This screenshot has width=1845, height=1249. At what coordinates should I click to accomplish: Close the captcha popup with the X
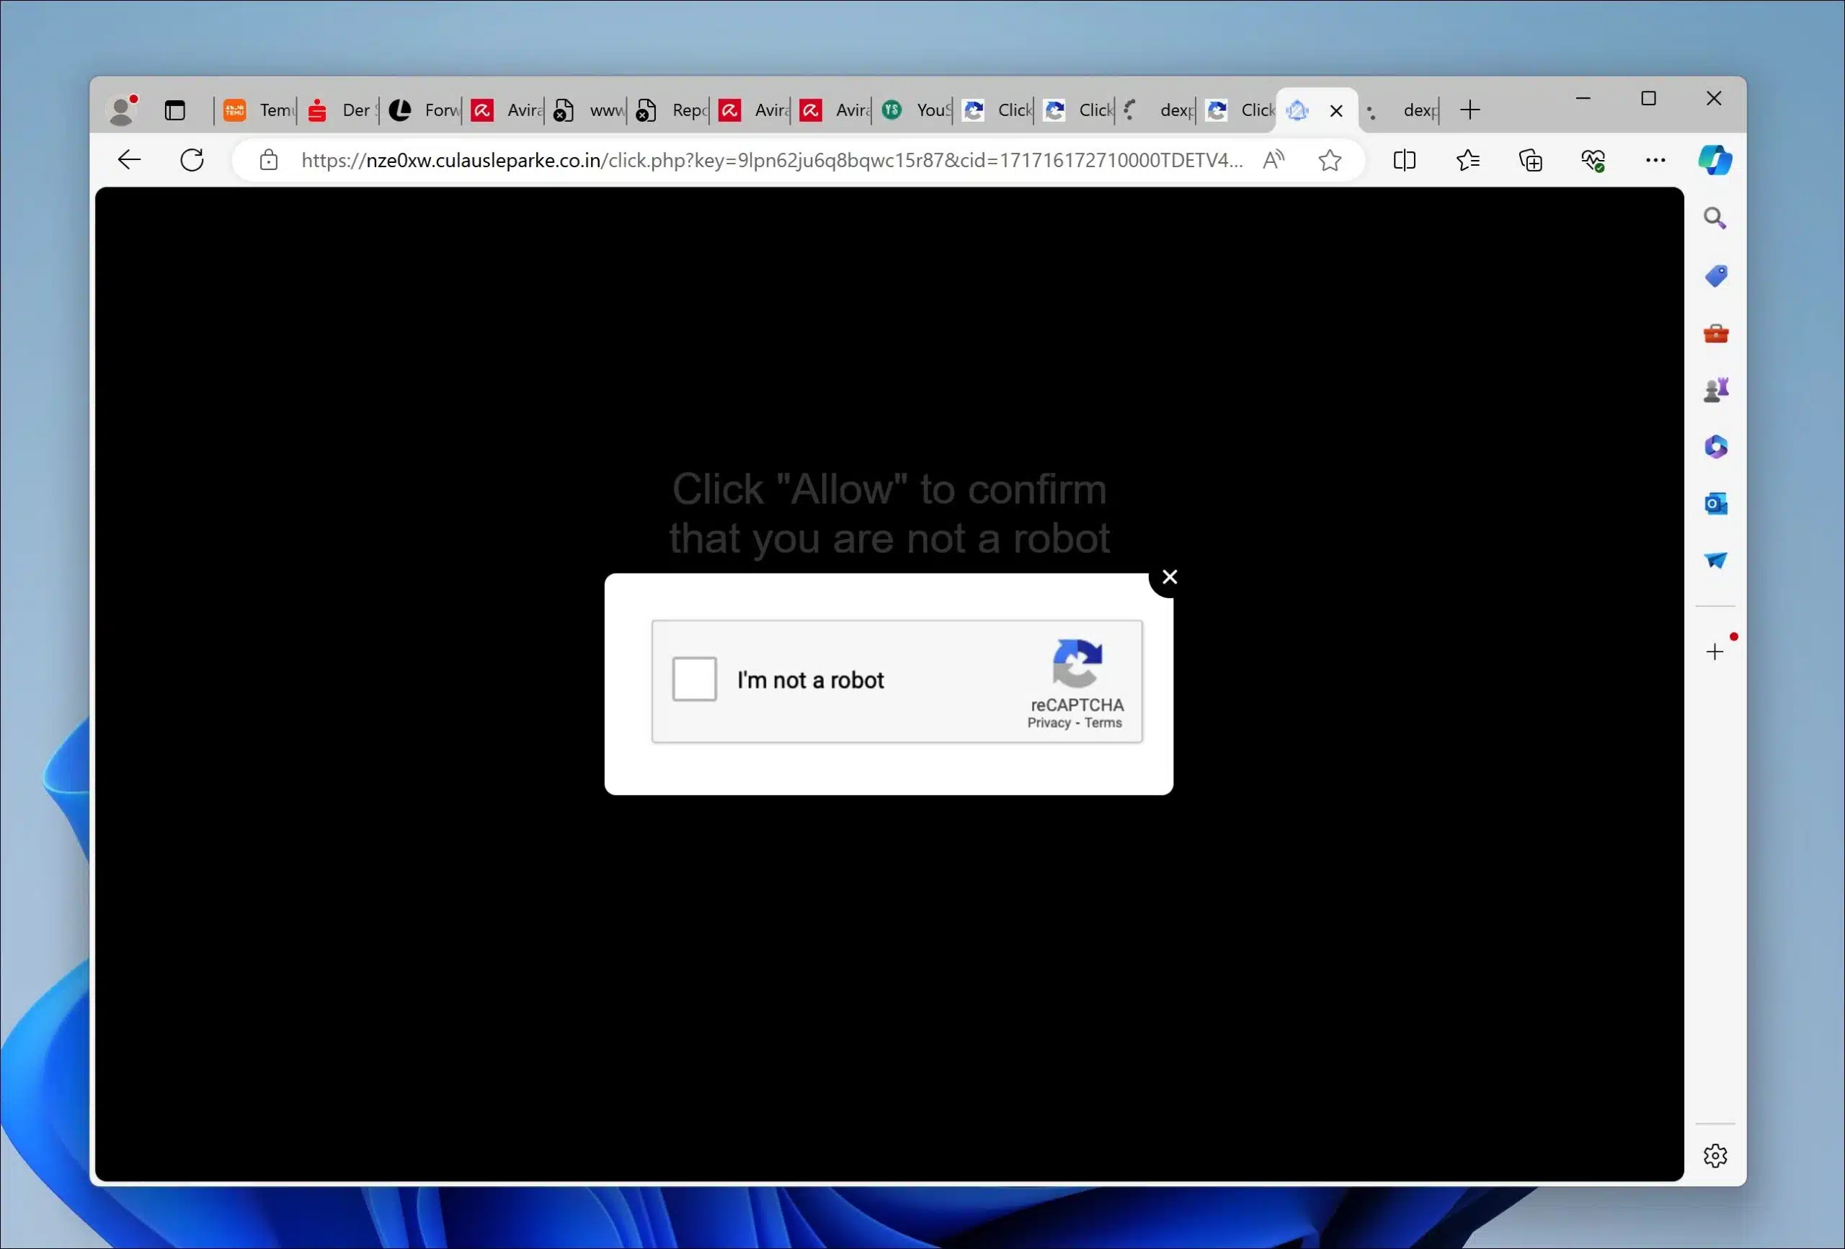1170,577
